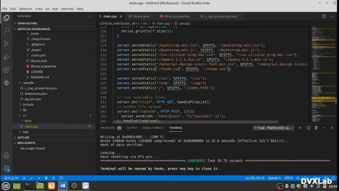
Task: Switch to Firefox-like orange app in taskbar
Action: [51, 186]
